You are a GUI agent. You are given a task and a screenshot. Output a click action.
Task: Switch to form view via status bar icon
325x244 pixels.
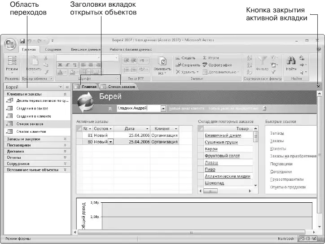(302, 239)
